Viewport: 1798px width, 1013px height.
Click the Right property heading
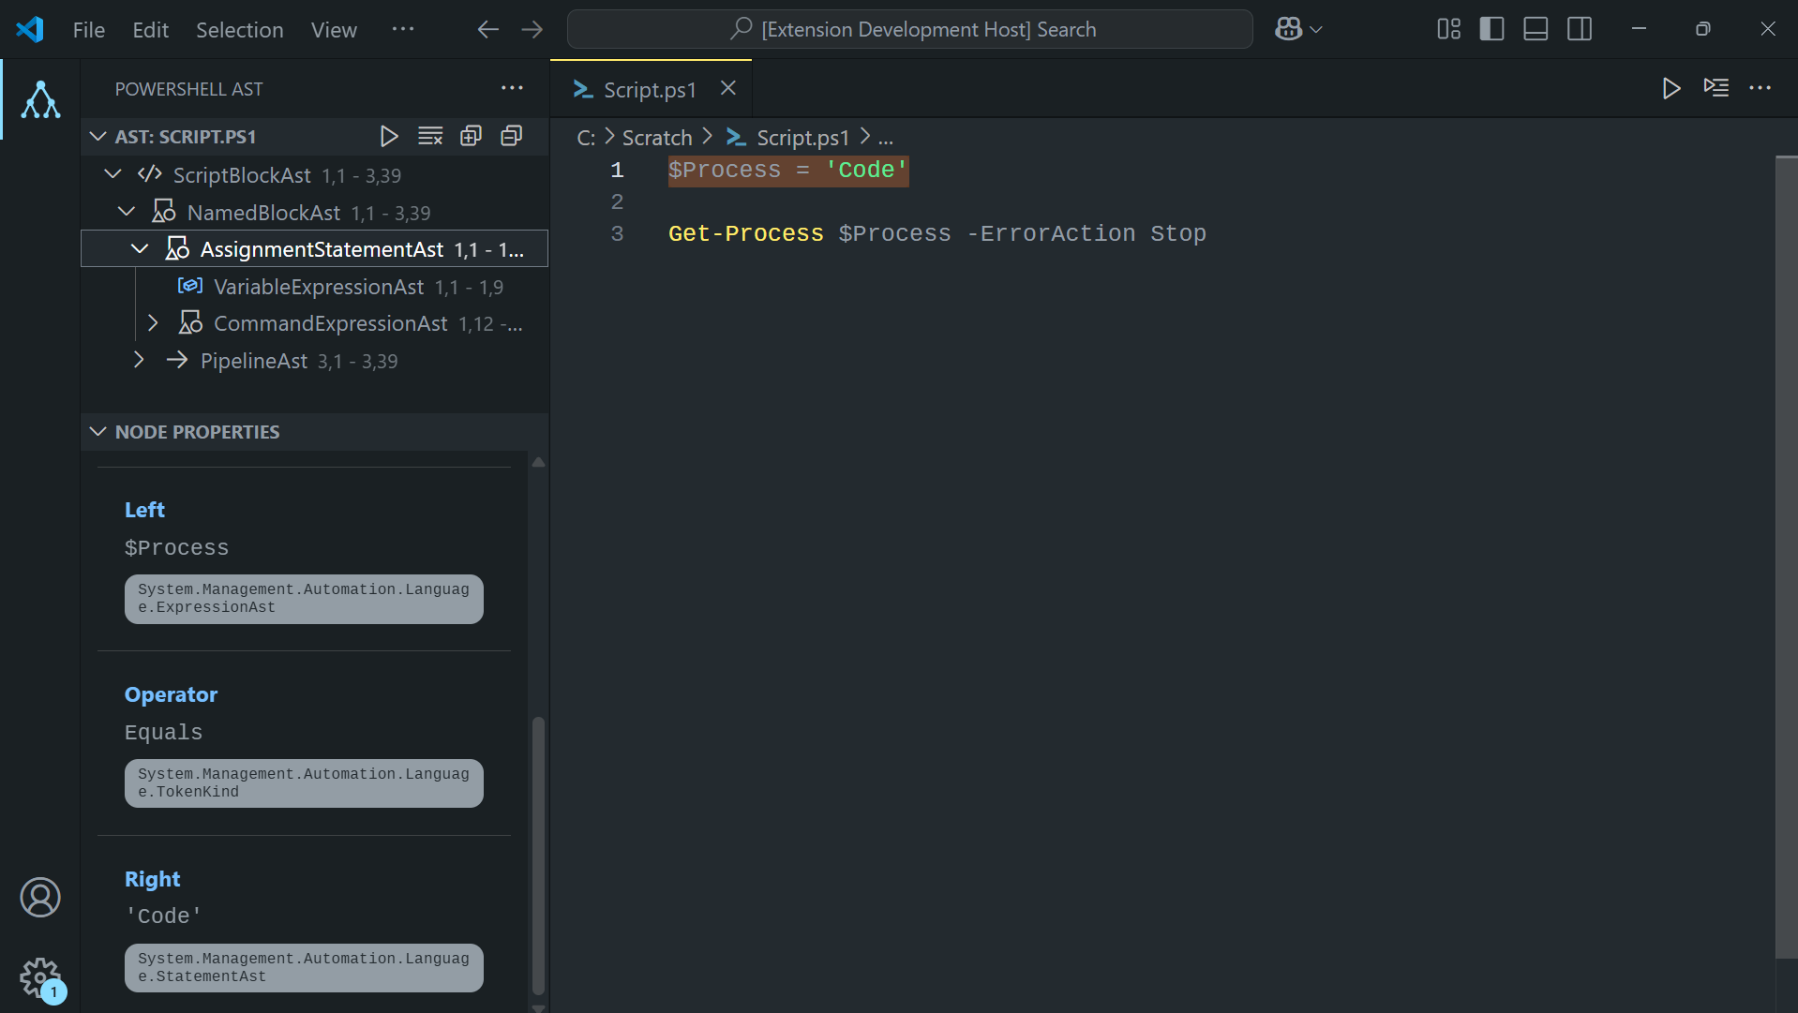tap(153, 879)
